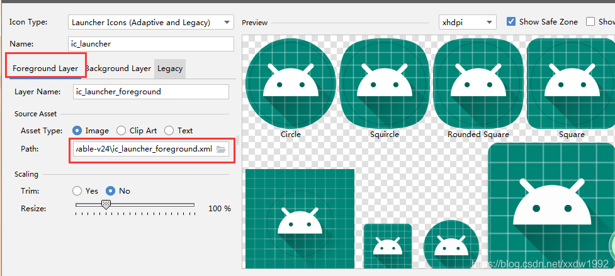Click the Layer Name input field
The image size is (615, 276).
[151, 92]
